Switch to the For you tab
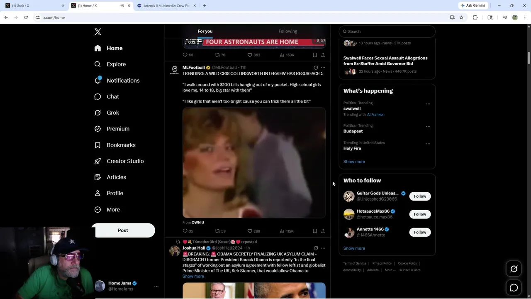Viewport: 531px width, 299px height. (x=205, y=31)
